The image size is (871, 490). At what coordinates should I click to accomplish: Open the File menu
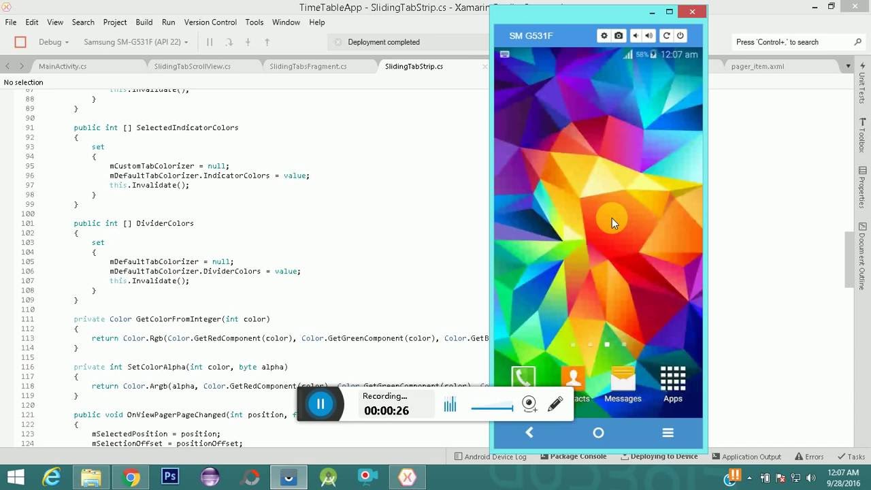click(x=11, y=22)
